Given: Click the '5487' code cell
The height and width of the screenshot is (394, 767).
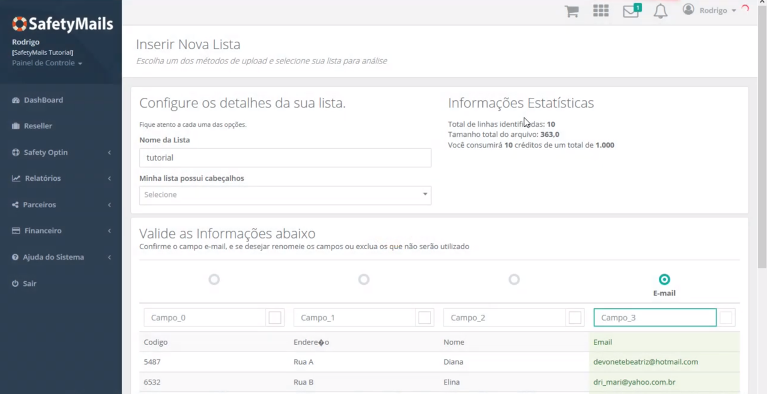Looking at the screenshot, I should point(152,362).
